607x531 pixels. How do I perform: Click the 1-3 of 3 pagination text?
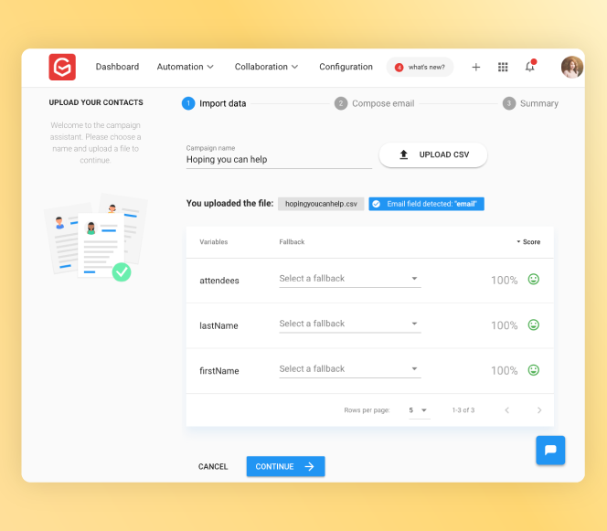(463, 410)
